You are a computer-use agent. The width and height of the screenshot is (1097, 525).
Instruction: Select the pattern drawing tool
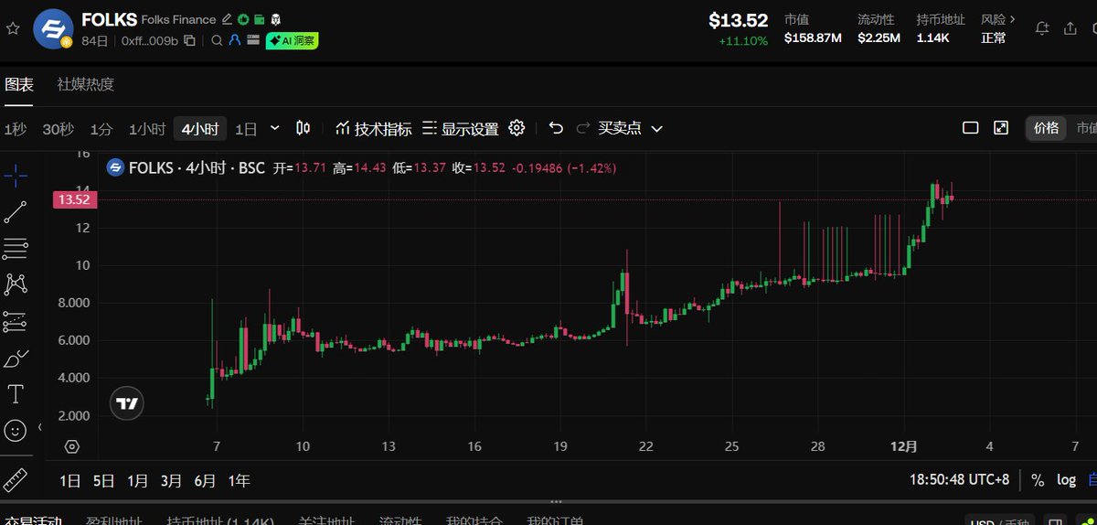click(x=16, y=284)
